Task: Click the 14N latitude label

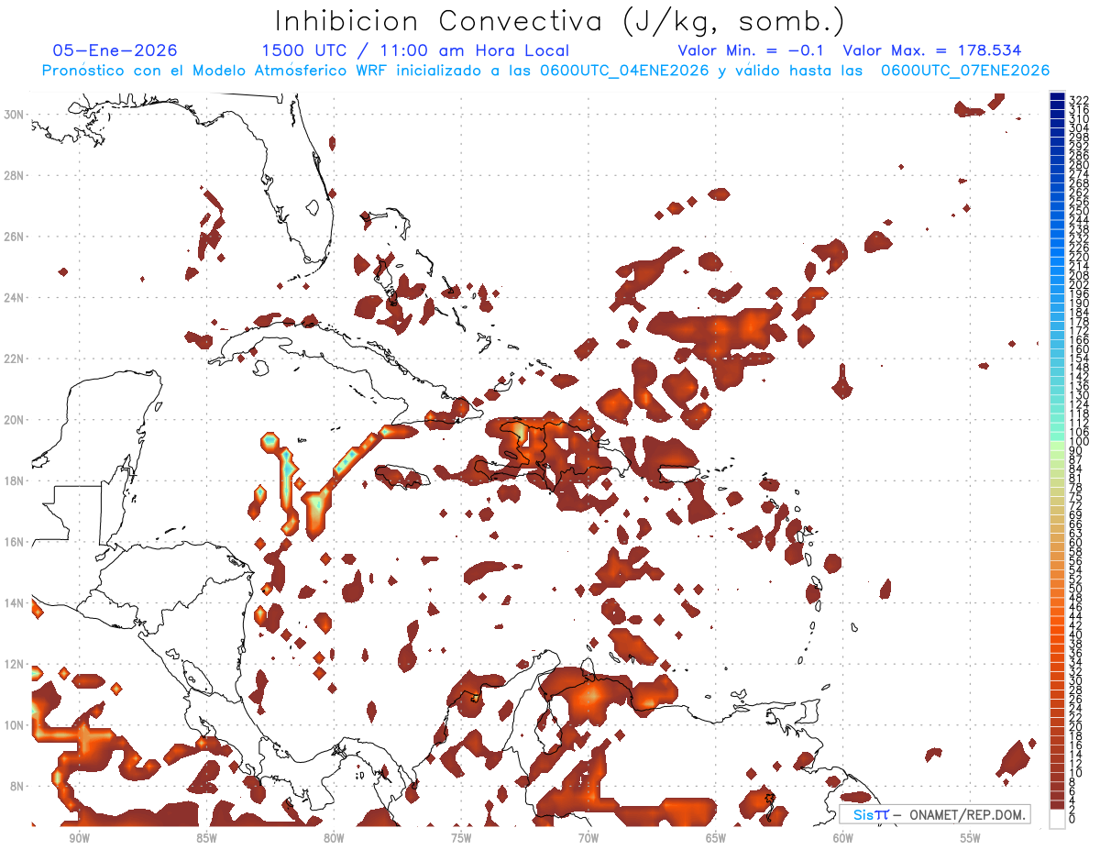Action: click(15, 603)
